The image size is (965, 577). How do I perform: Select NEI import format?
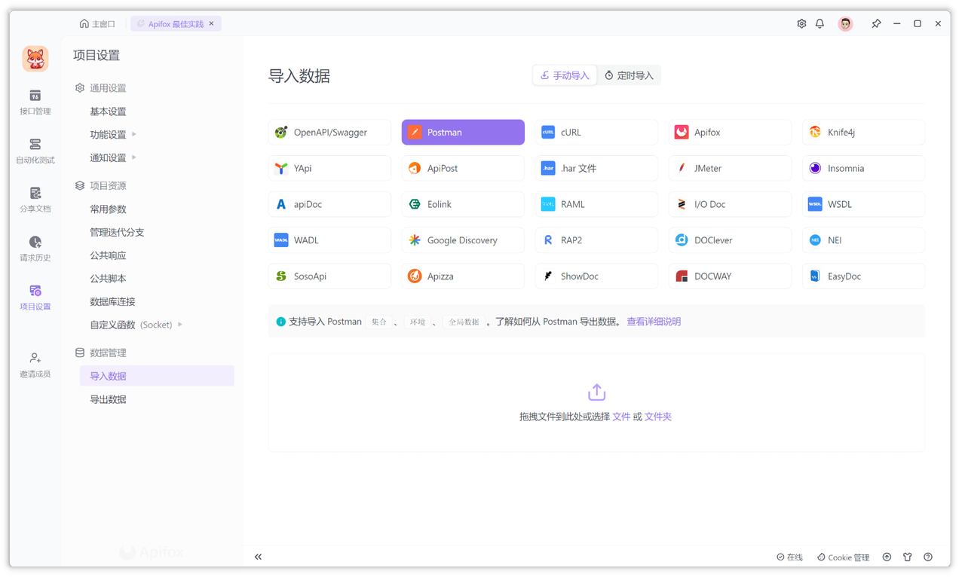[863, 240]
